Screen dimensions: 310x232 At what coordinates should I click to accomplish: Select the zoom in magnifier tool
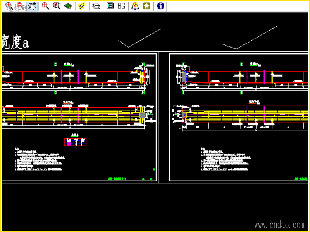click(9, 6)
